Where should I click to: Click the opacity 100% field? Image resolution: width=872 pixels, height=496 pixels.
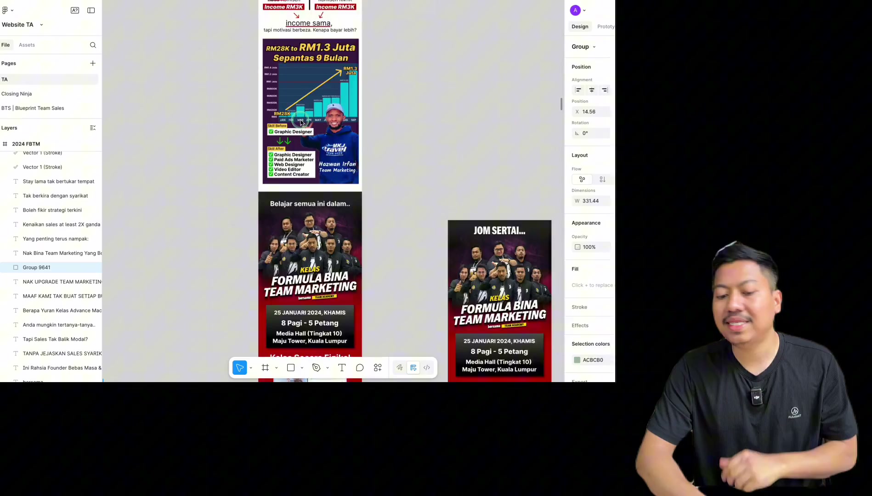point(591,247)
